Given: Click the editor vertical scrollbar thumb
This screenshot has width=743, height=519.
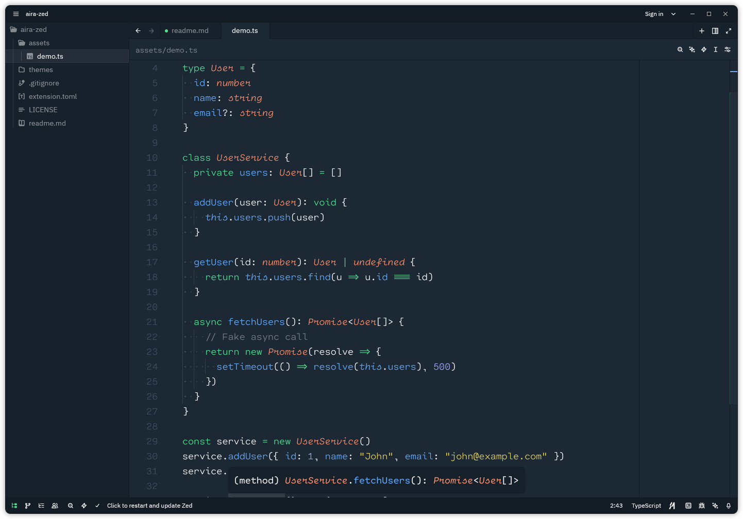Looking at the screenshot, I should click(734, 248).
